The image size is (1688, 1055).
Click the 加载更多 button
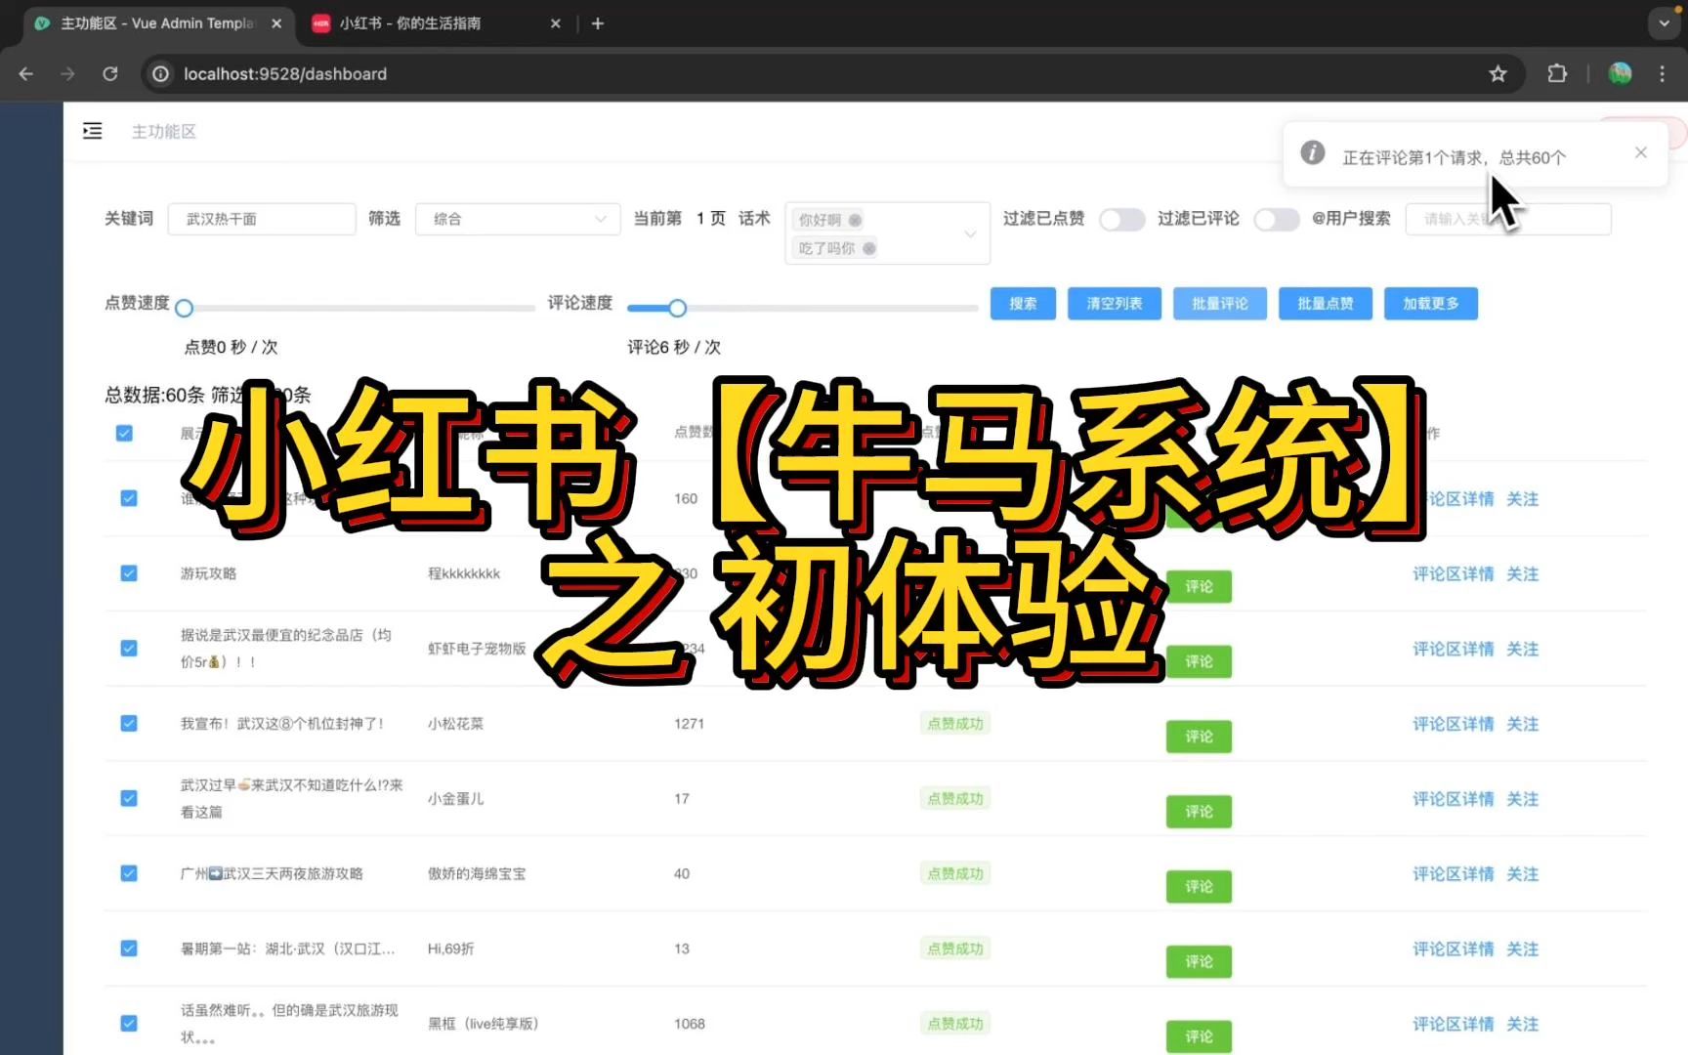tap(1431, 304)
